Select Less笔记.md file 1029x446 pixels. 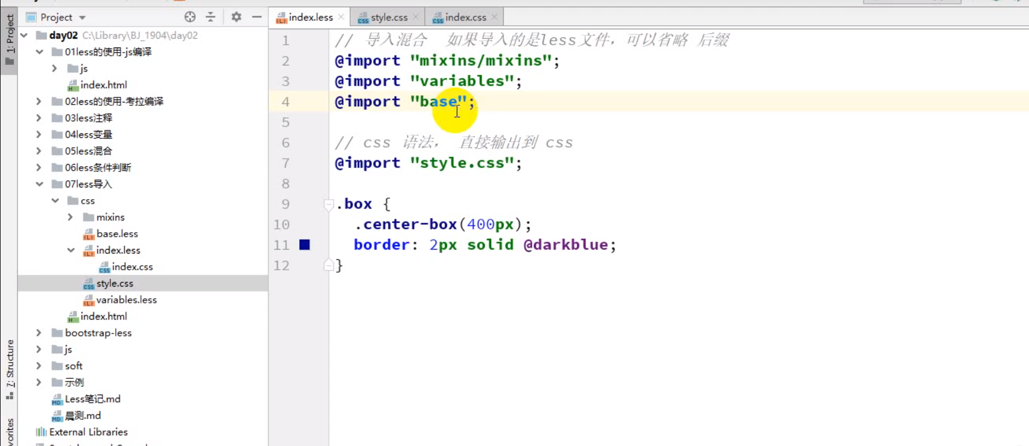click(x=93, y=399)
